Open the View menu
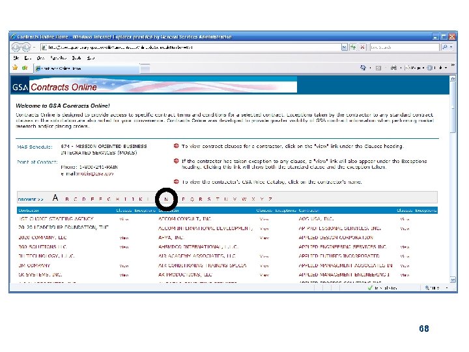The height and width of the screenshot is (352, 469). (40, 58)
